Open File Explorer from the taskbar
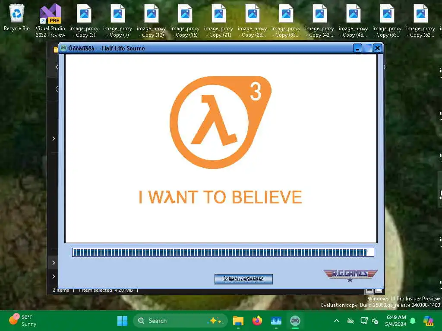Viewport: 442px width, 331px height. pos(238,321)
